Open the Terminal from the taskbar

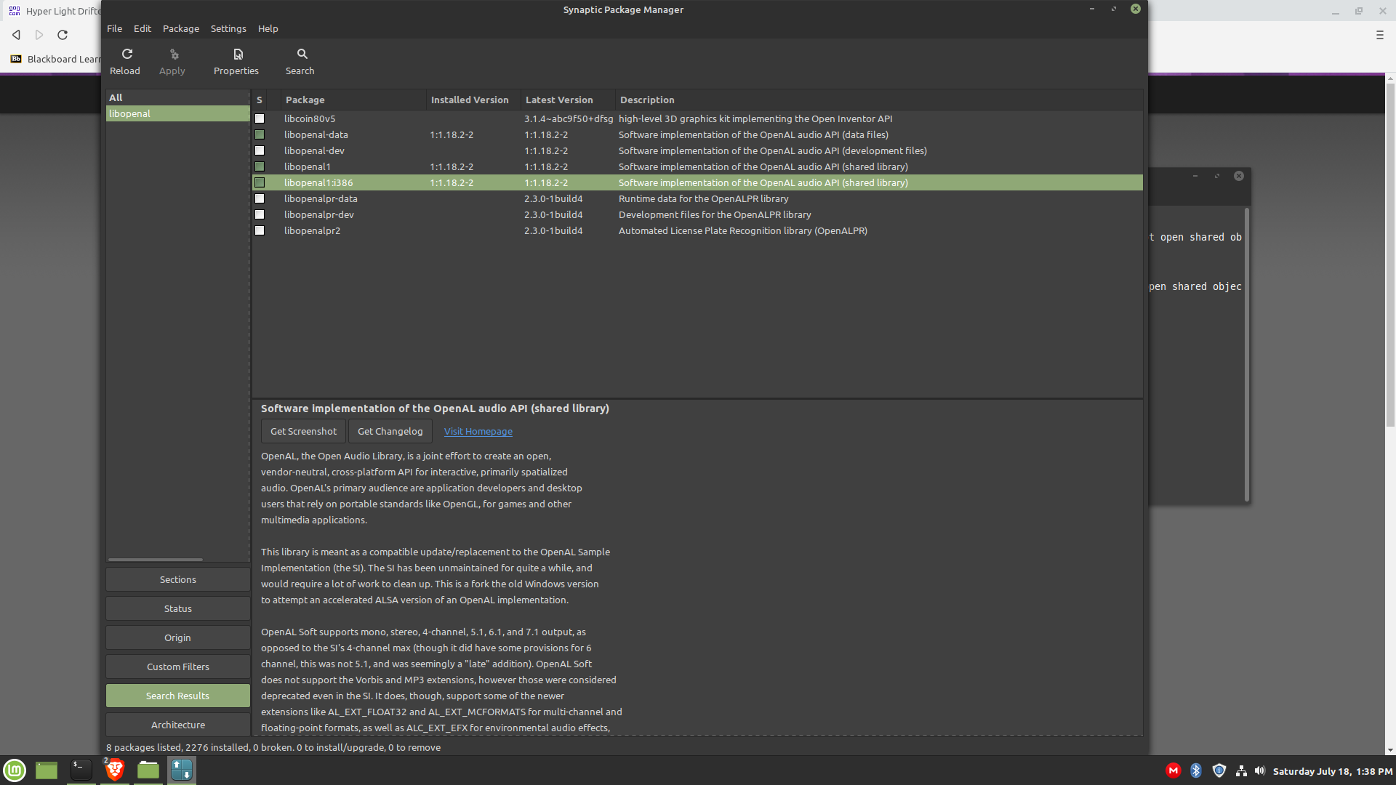pos(81,770)
